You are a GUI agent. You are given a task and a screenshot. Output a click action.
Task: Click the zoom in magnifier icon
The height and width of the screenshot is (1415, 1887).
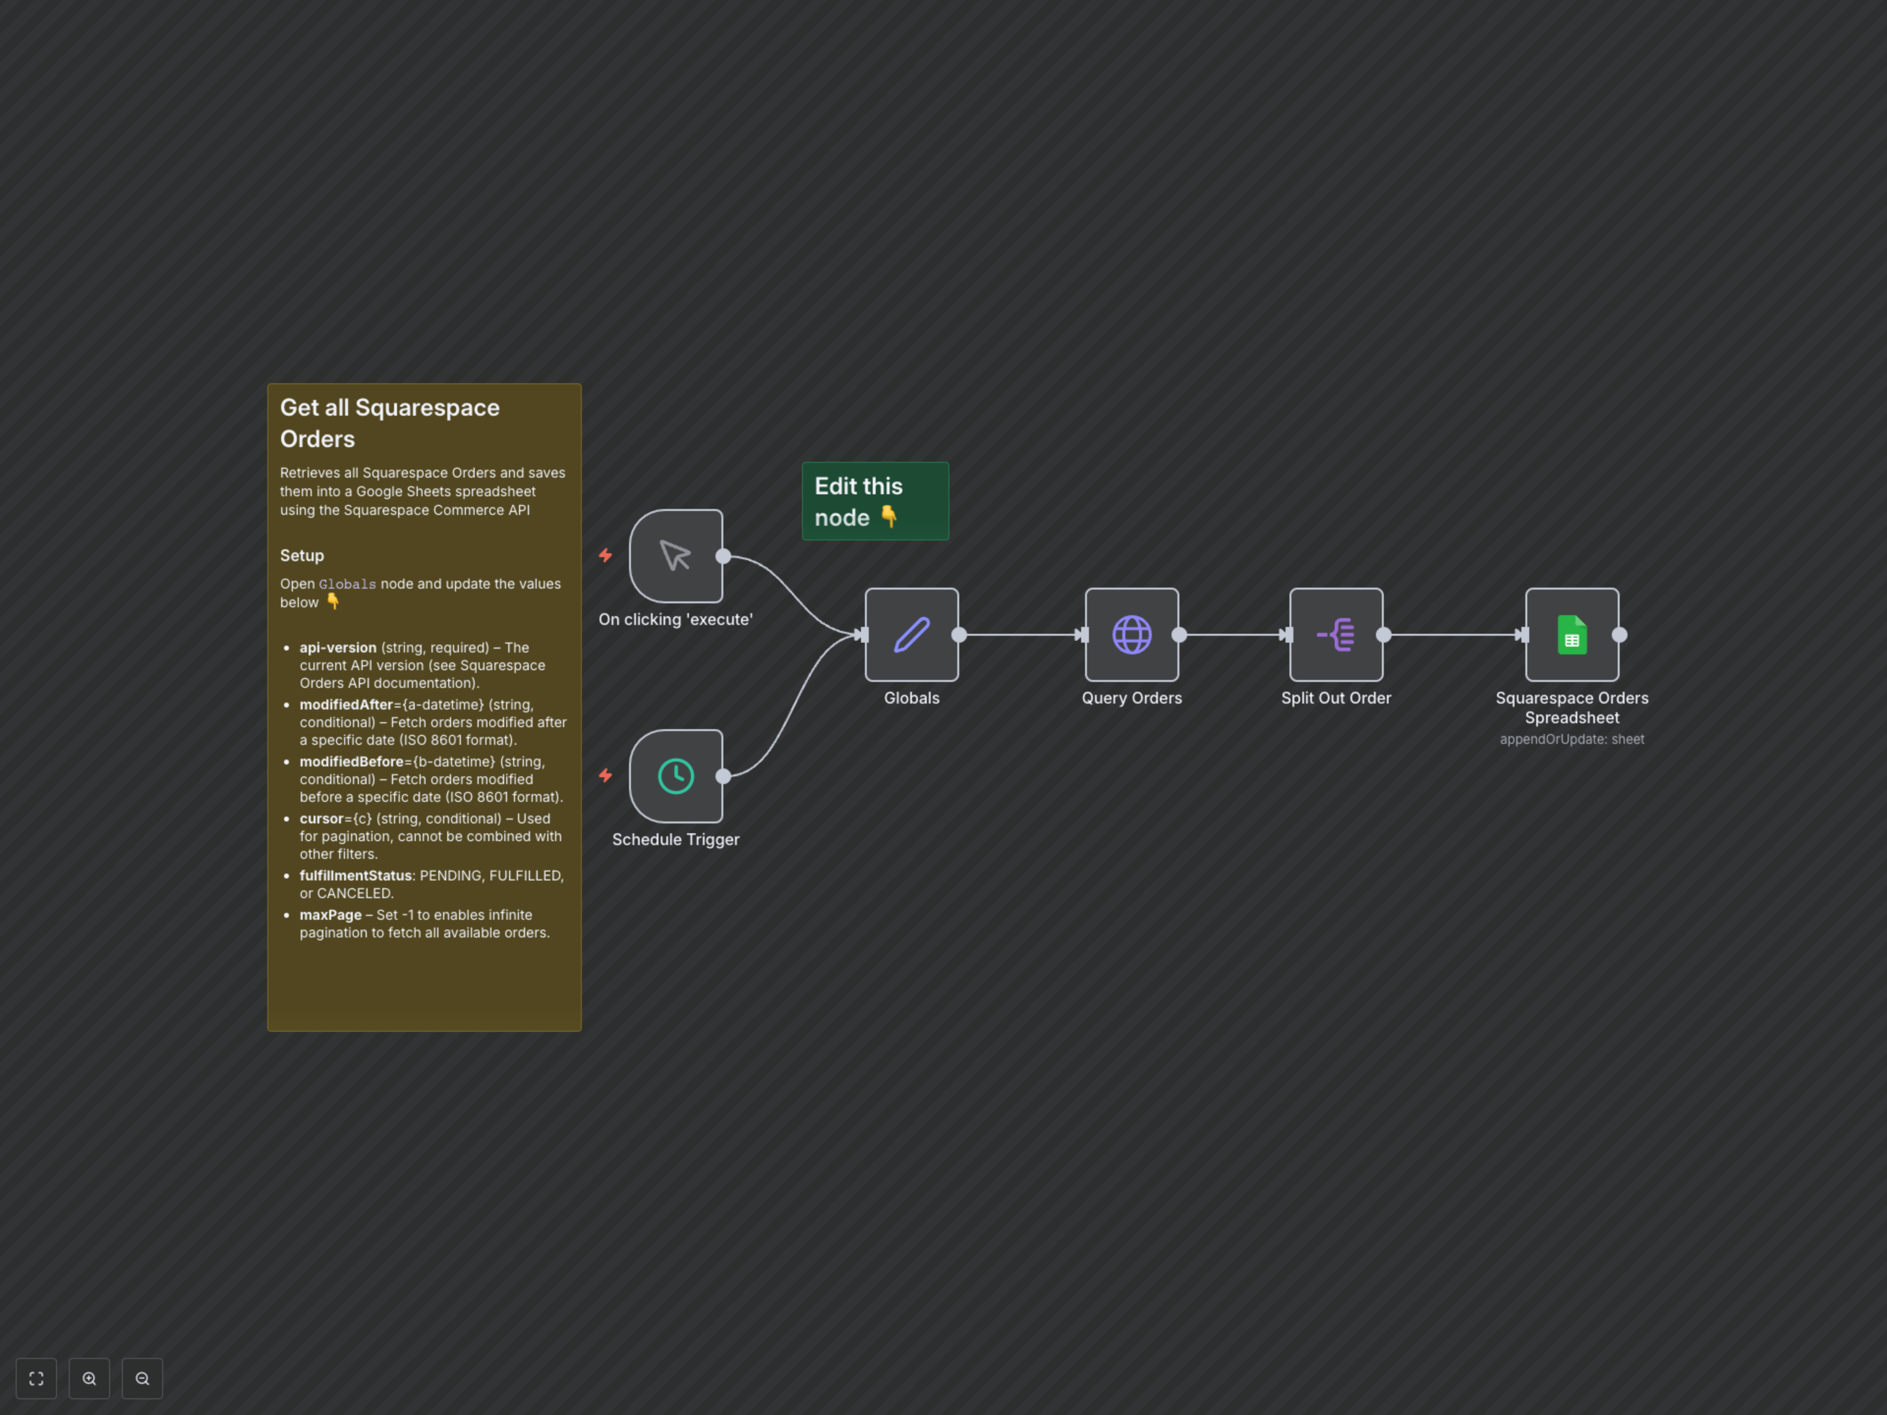coord(89,1378)
